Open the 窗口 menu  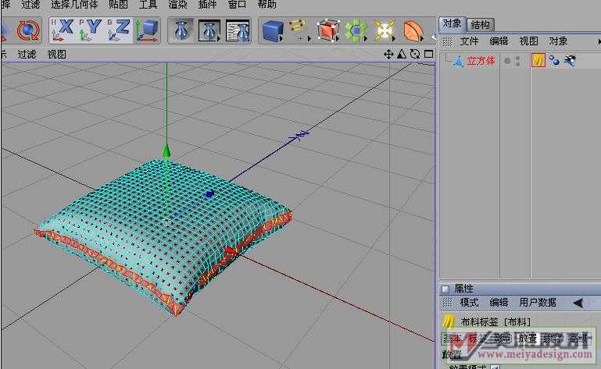(x=237, y=5)
